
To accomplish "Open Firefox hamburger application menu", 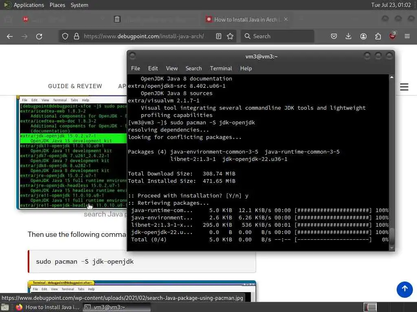I will (407, 36).
